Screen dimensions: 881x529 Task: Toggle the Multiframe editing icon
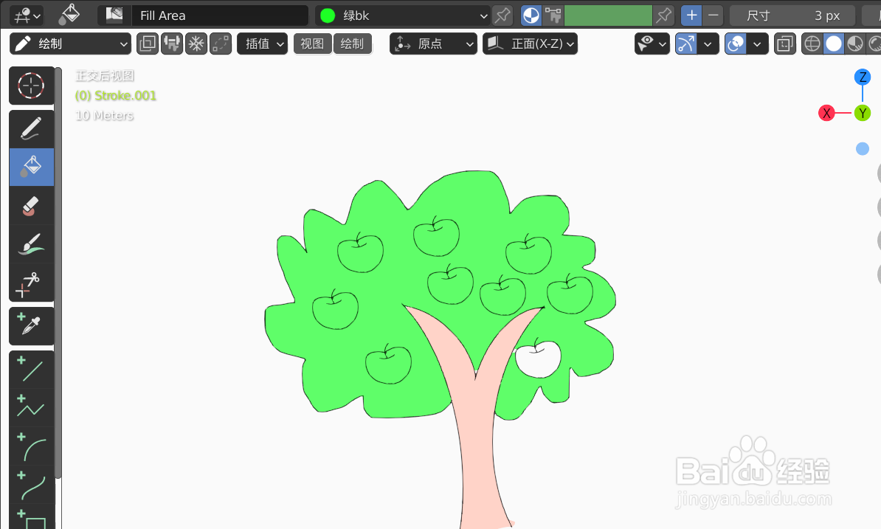click(221, 44)
